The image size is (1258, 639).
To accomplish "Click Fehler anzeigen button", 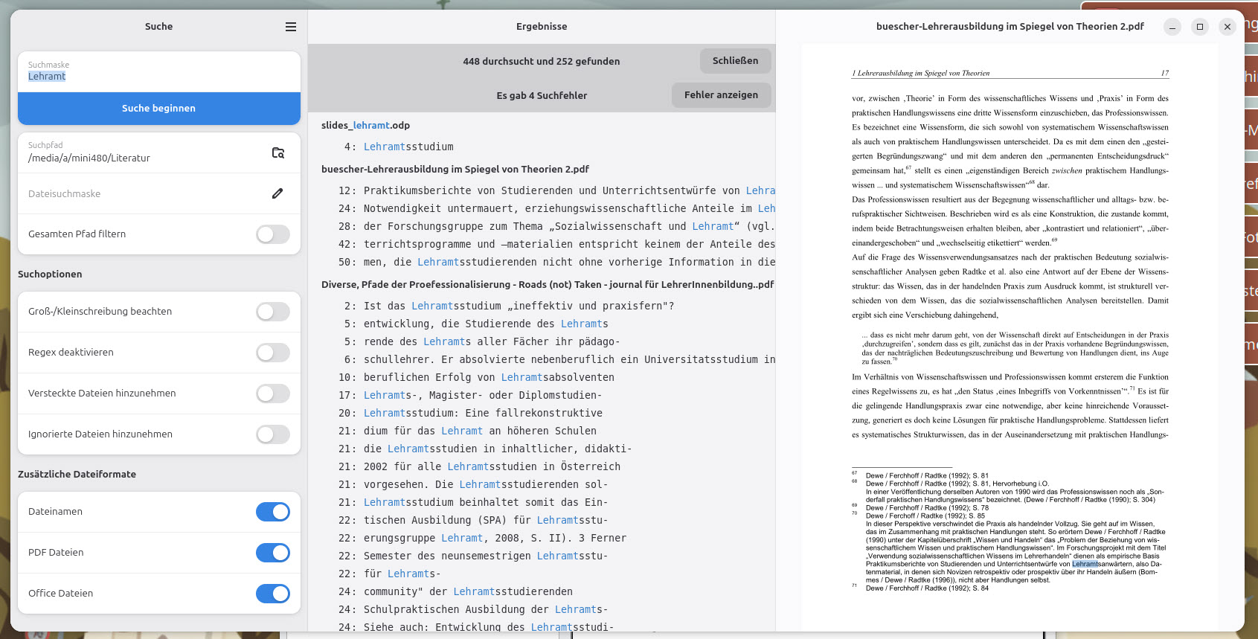I will coord(721,95).
